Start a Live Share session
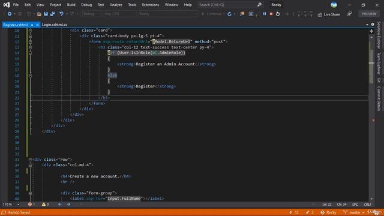Image resolution: width=384 pixels, height=216 pixels. point(329,14)
